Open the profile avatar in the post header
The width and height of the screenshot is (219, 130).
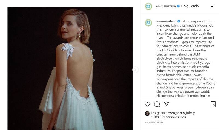click(148, 6)
